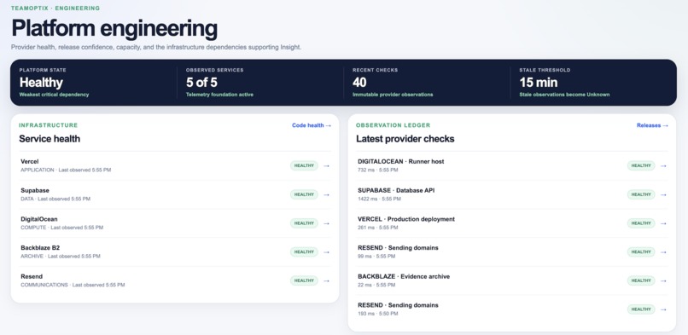Image resolution: width=688 pixels, height=335 pixels.
Task: Click the '1422 ms · 5:55 PM' timing text
Action: (x=379, y=199)
